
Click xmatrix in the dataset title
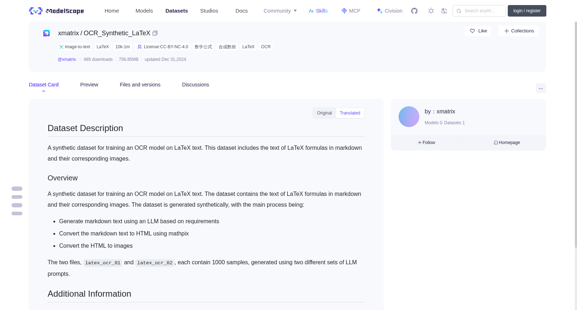click(69, 33)
